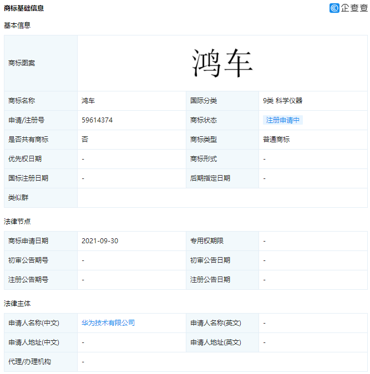Click the application date 2021-09-30
The height and width of the screenshot is (374, 370).
100,241
